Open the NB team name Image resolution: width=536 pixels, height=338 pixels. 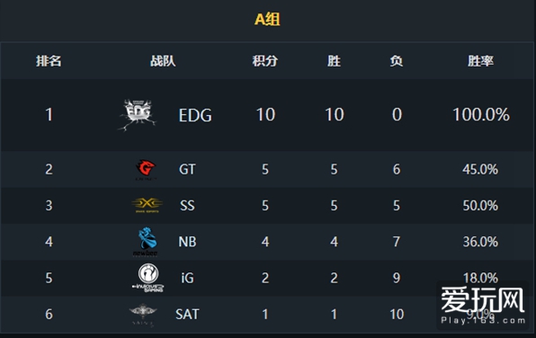tap(187, 242)
